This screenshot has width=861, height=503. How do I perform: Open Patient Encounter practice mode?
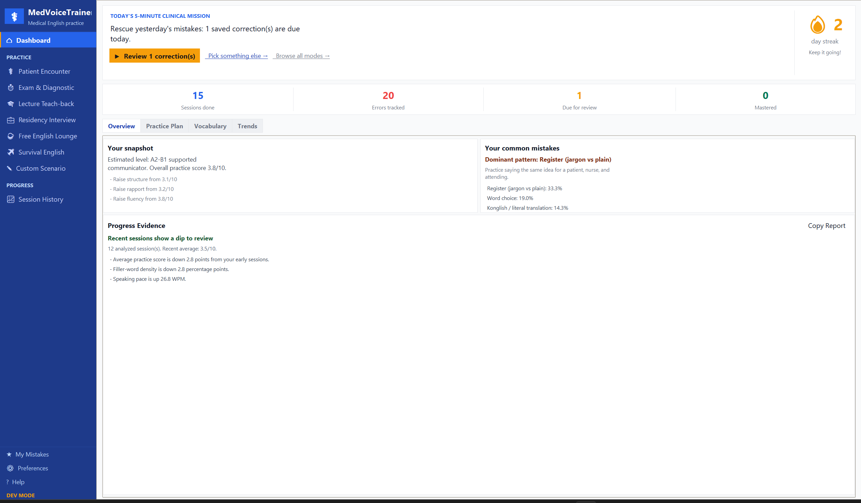pyautogui.click(x=48, y=71)
